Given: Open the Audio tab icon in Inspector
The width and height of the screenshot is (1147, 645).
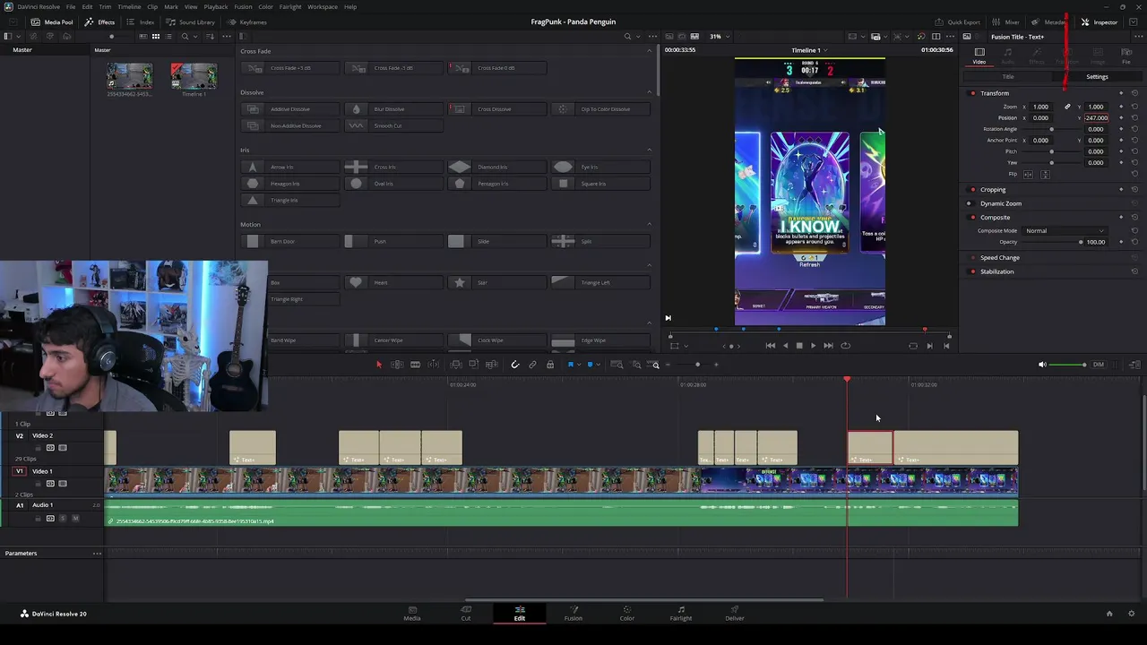Looking at the screenshot, I should (x=1008, y=56).
